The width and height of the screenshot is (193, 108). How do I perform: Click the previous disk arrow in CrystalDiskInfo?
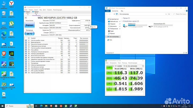[26, 18]
